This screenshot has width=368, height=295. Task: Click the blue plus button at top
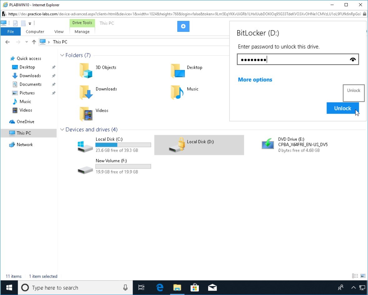[x=183, y=26]
